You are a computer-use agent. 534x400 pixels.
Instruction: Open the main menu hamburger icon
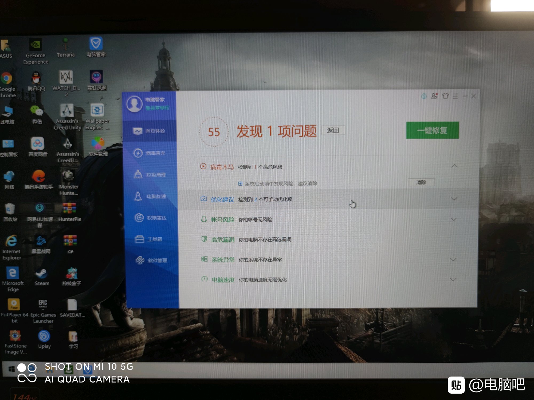[456, 96]
